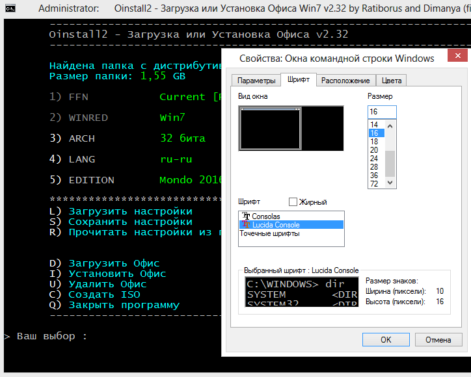471x377 pixels.
Task: Click Загрузить Офис line in console
Action: [x=104, y=263]
